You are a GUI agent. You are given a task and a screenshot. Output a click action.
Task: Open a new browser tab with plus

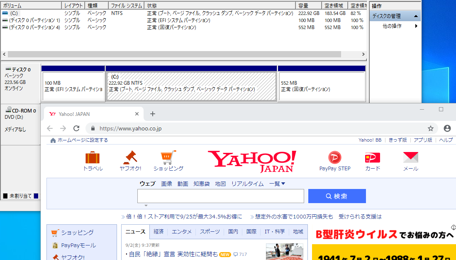point(153,114)
